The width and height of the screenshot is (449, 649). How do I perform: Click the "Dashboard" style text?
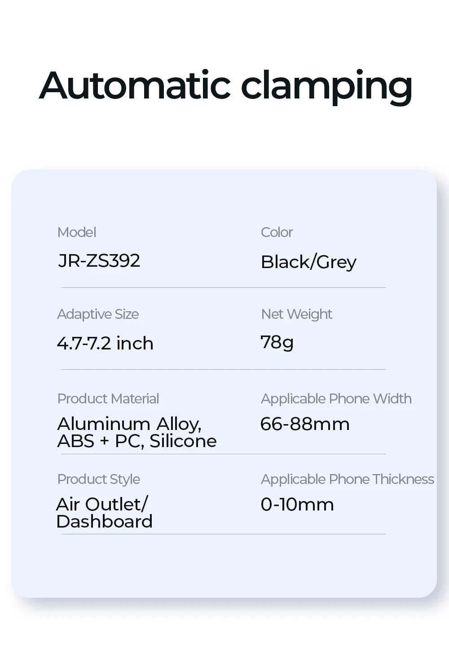(x=105, y=522)
